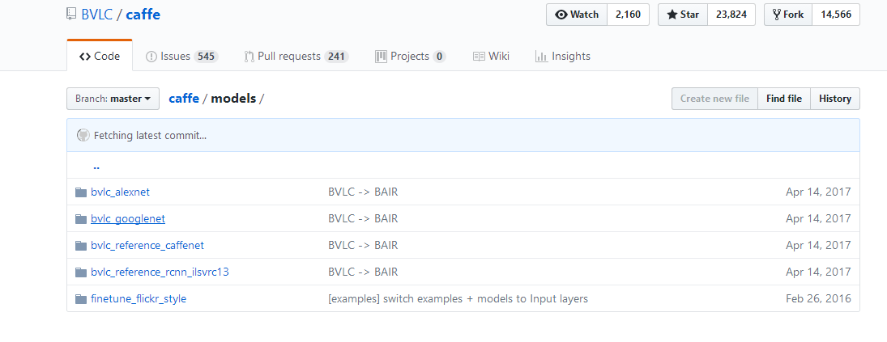The height and width of the screenshot is (342, 887).
Task: Switch to the Code tab
Action: [x=100, y=56]
